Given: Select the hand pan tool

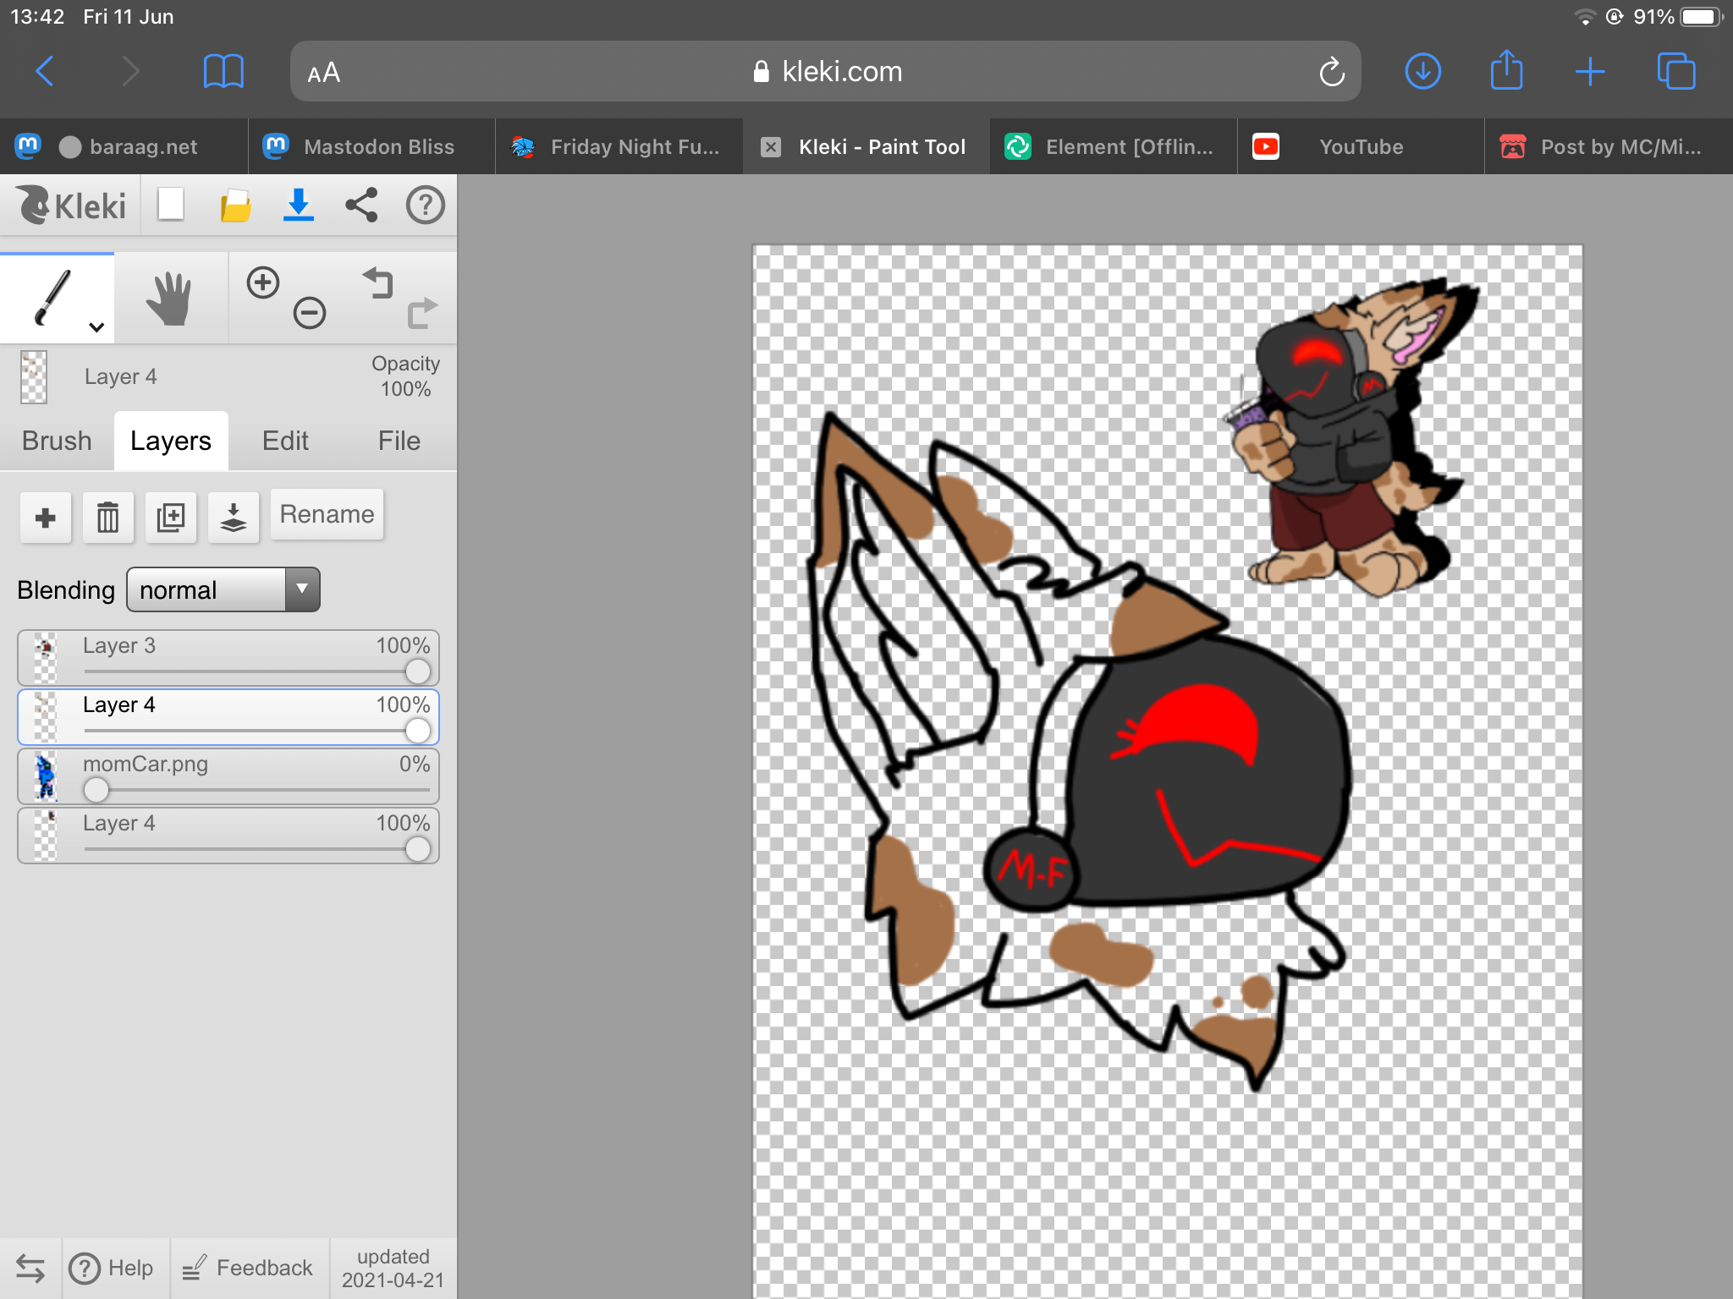Looking at the screenshot, I should pyautogui.click(x=169, y=298).
